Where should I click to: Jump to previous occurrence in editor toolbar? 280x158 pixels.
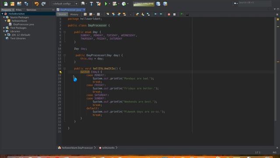click(x=113, y=14)
